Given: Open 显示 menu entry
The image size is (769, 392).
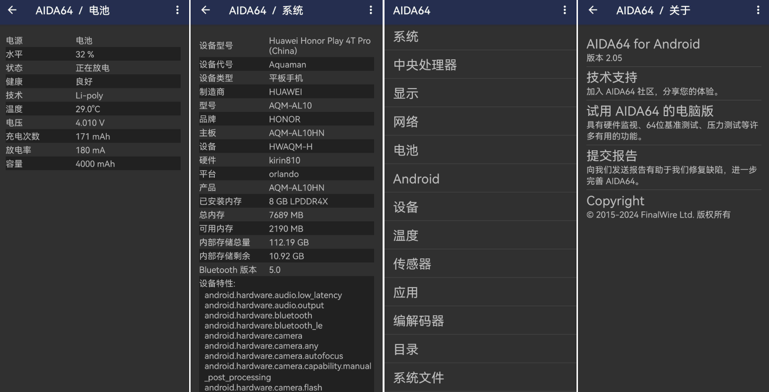Looking at the screenshot, I should [480, 93].
